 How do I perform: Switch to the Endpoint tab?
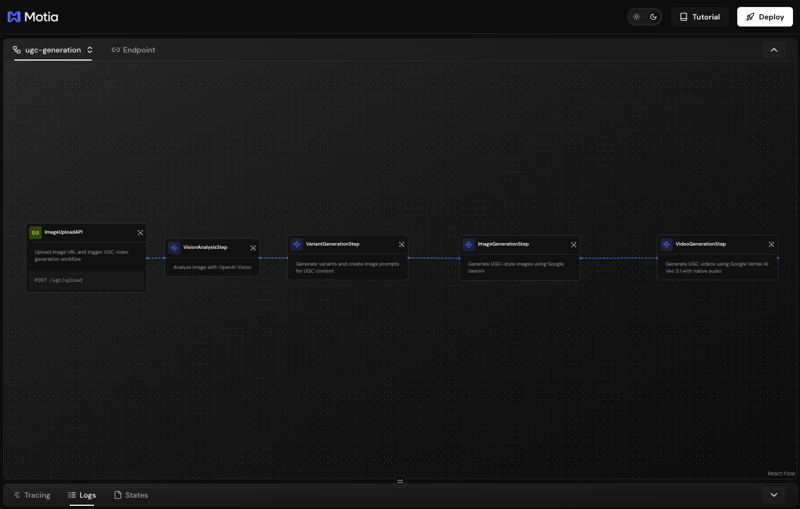click(133, 50)
